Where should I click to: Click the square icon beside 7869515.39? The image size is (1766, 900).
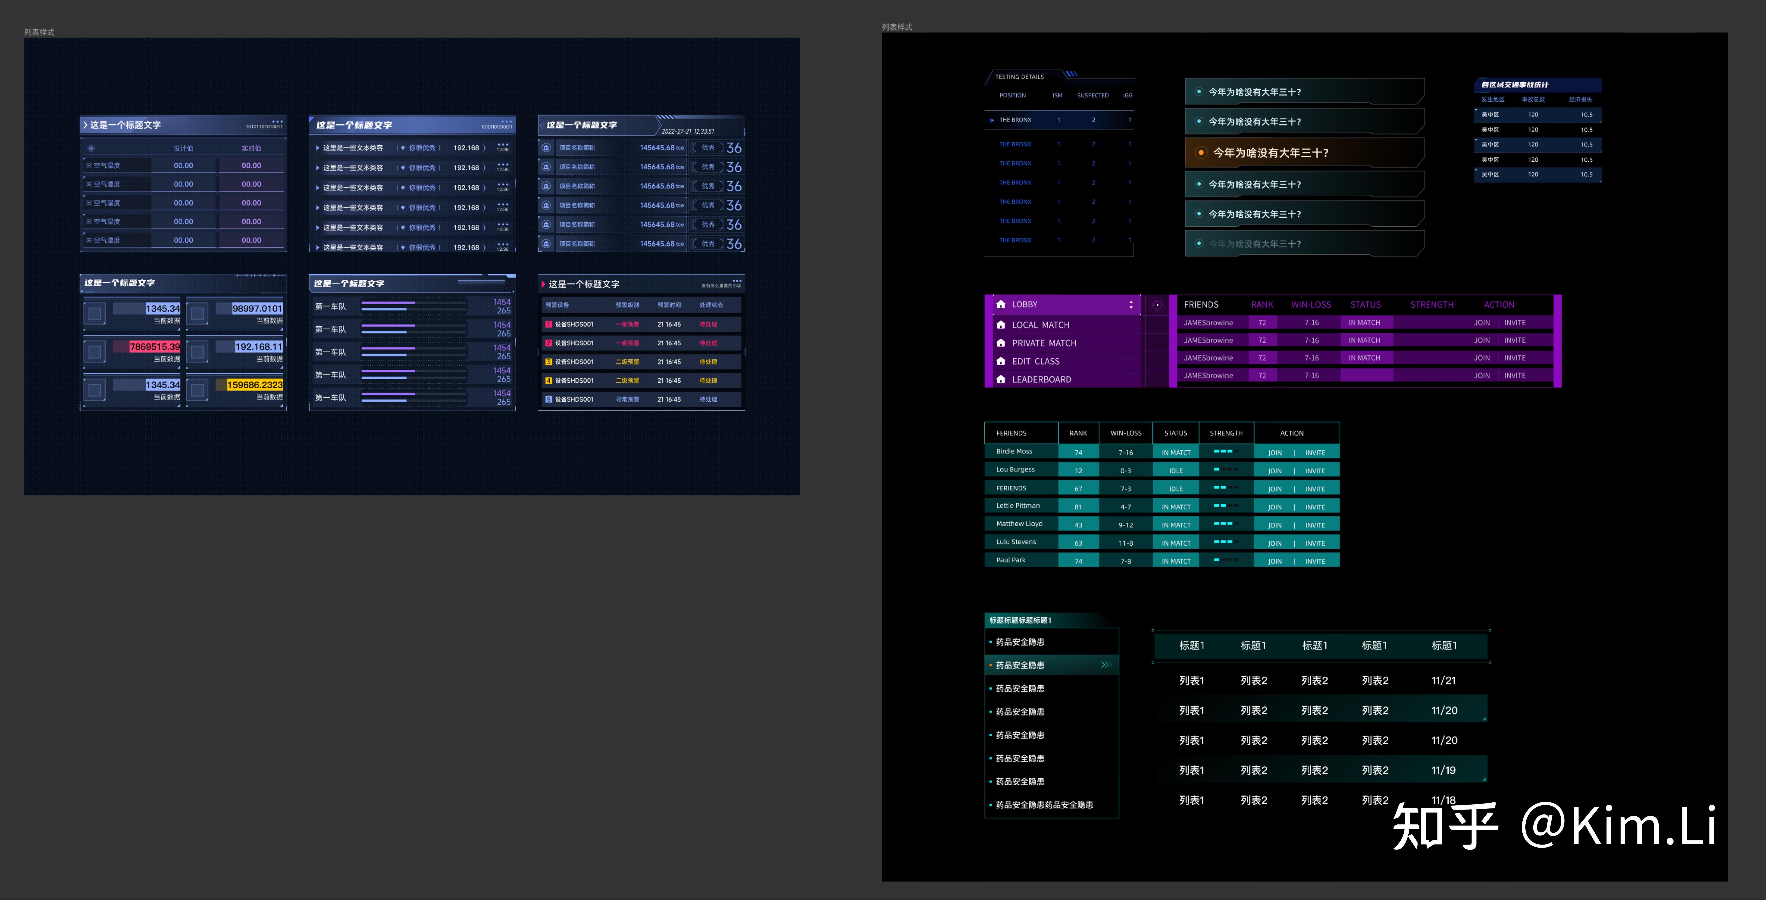[95, 352]
